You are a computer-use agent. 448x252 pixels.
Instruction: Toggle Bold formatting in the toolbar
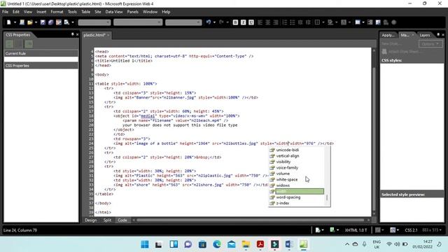235,22
